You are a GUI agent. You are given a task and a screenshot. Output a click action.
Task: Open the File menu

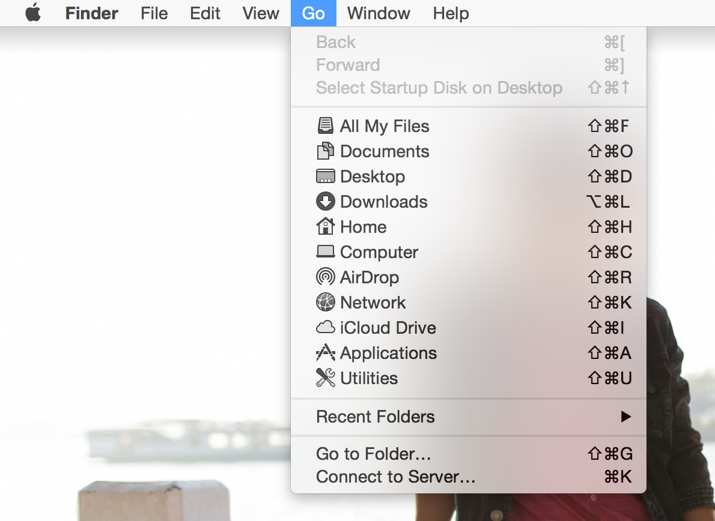[154, 13]
